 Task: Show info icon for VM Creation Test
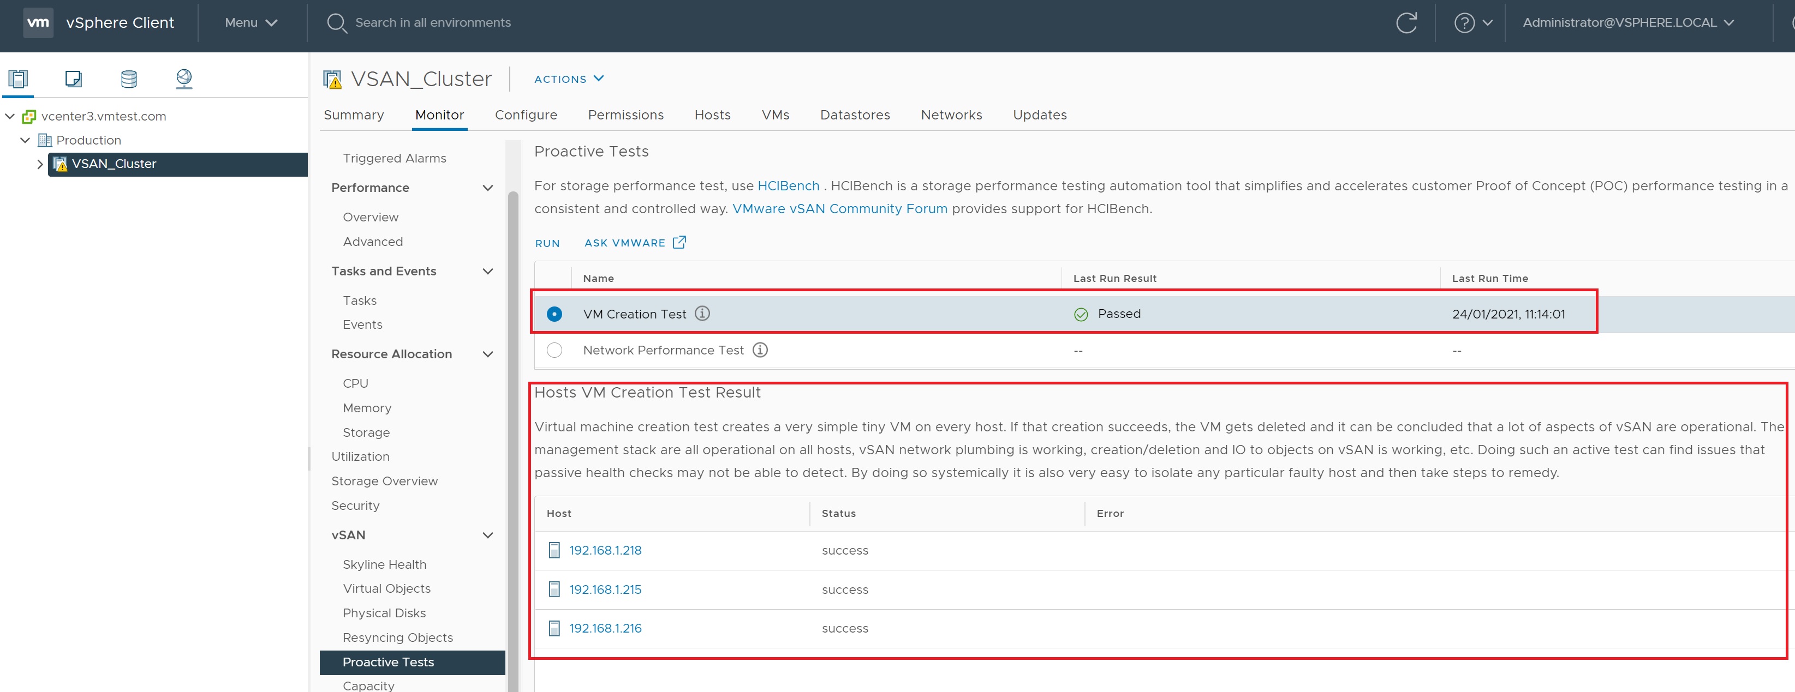[702, 314]
